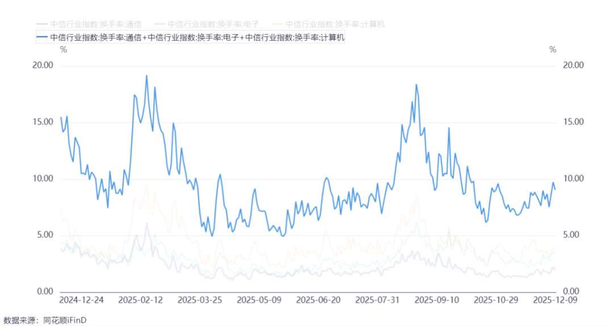
Task: Toggle the 换手率:计算机 legend series
Action: [x=328, y=24]
